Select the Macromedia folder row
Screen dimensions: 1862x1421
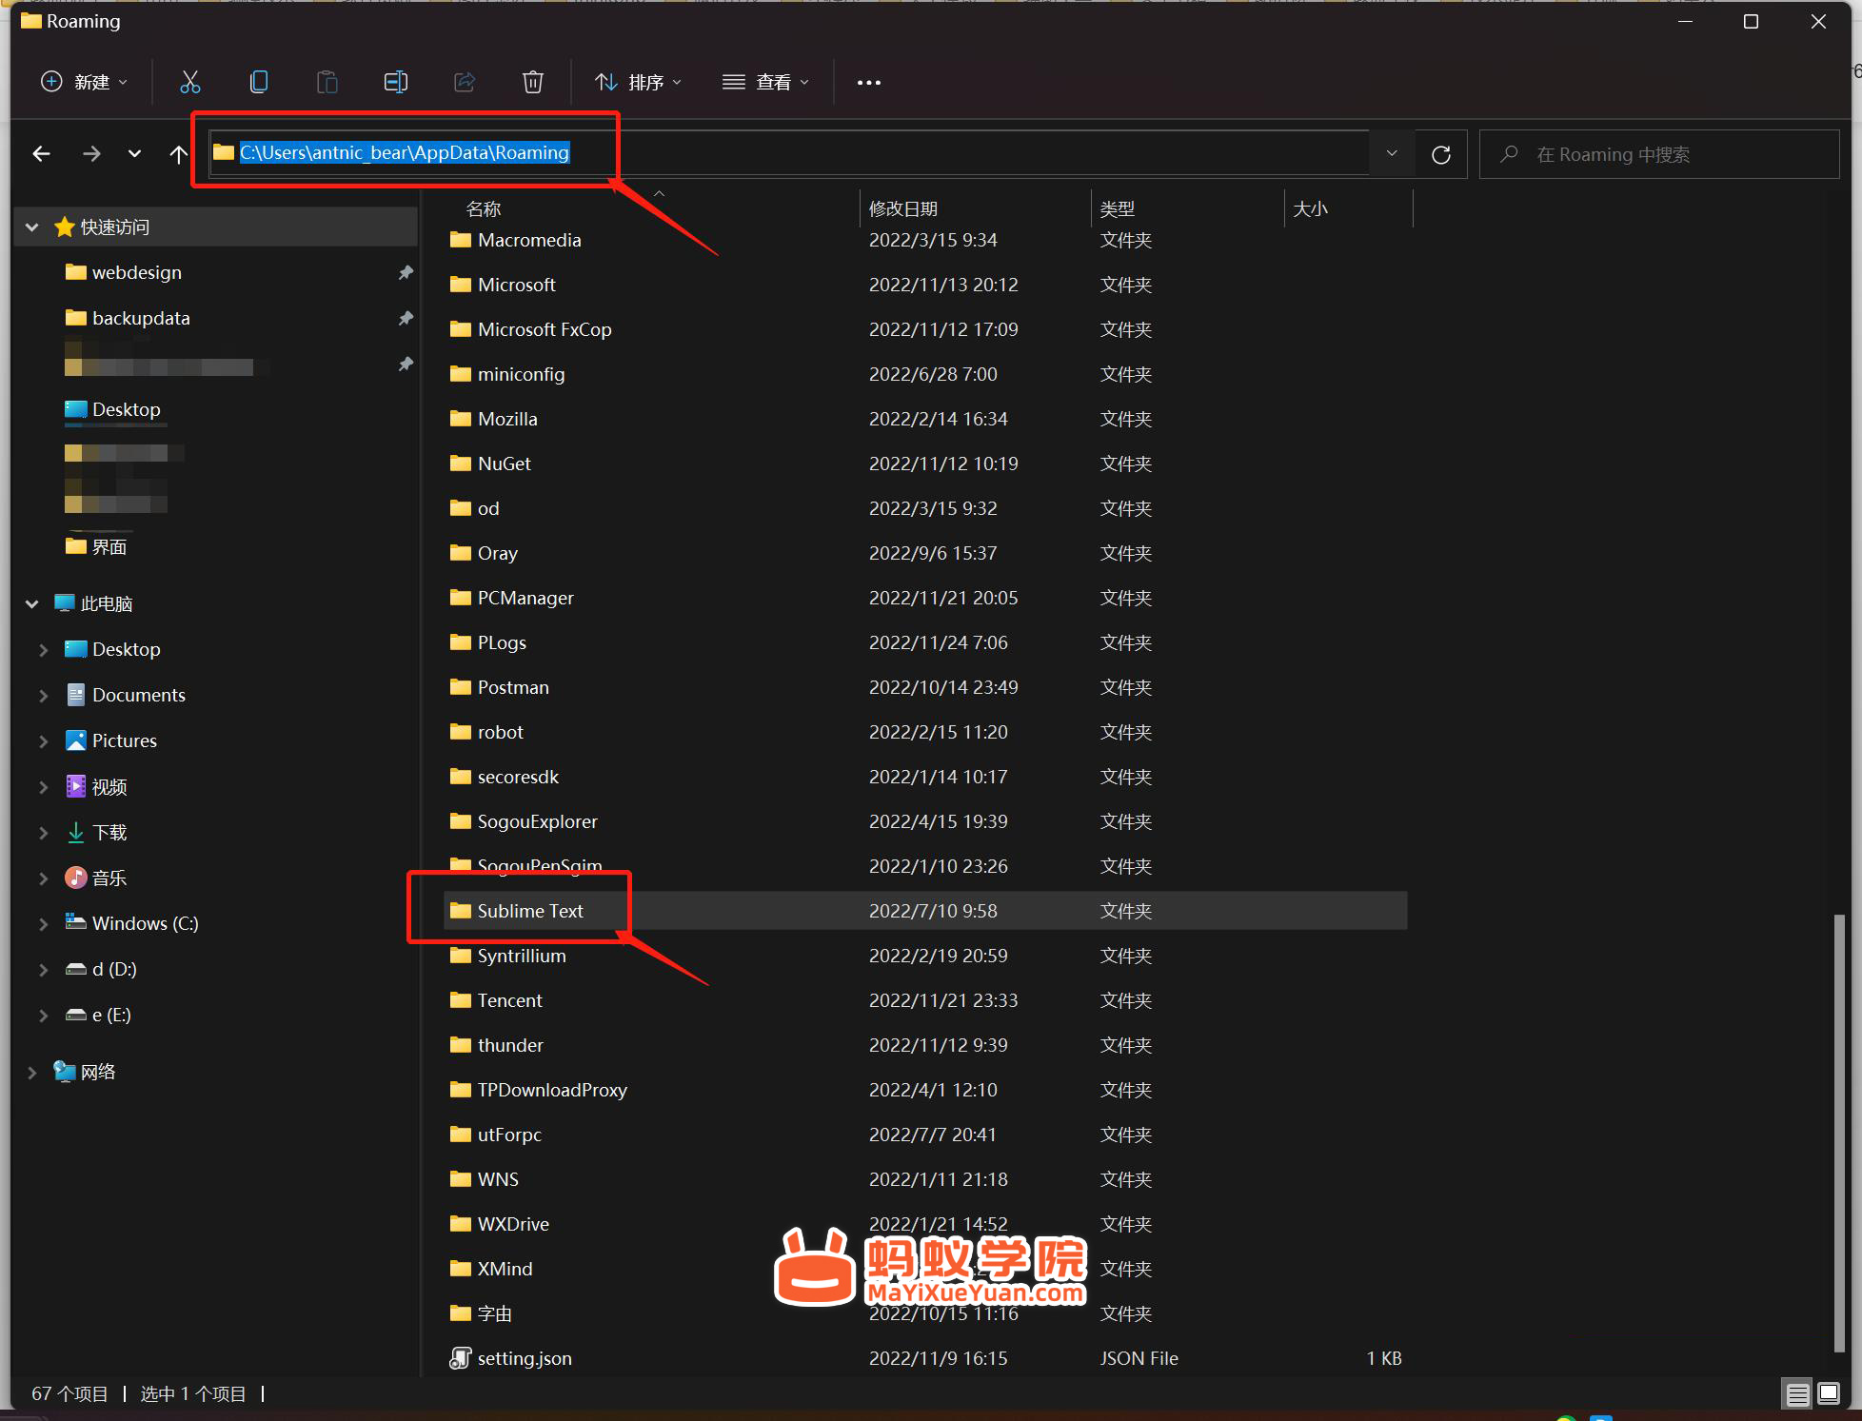(925, 240)
